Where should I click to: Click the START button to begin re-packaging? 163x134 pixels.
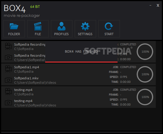coord(109,29)
